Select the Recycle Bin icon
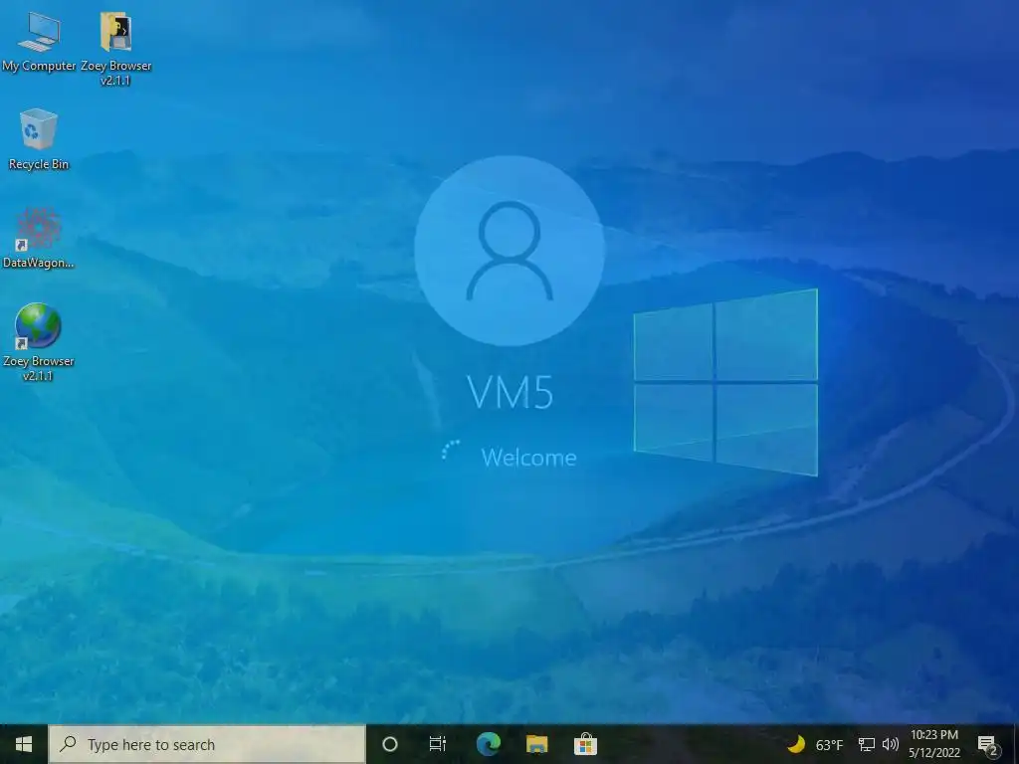 pyautogui.click(x=39, y=139)
